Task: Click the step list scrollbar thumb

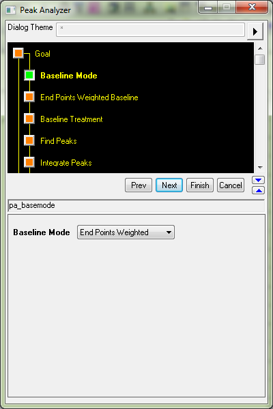Action: click(259, 59)
